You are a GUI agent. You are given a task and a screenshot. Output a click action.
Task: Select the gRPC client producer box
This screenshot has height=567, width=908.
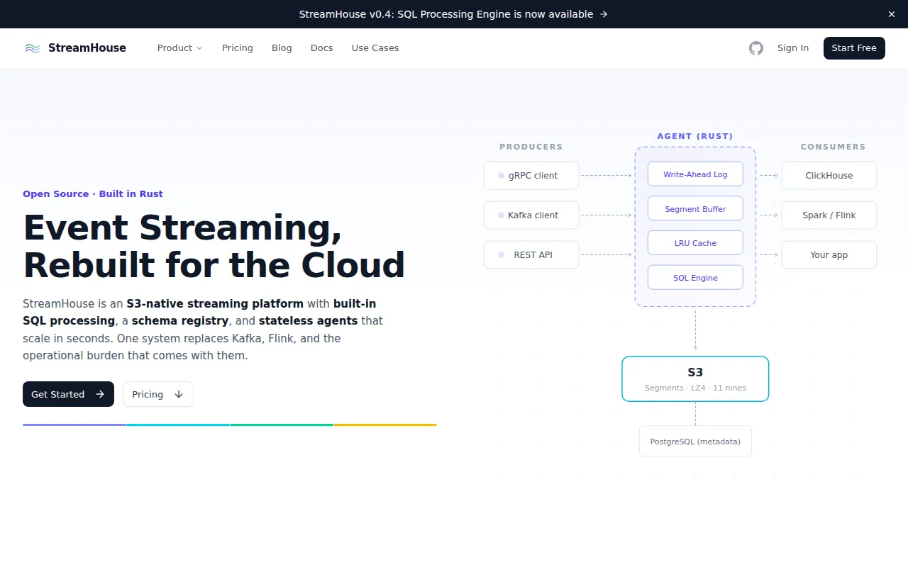(531, 176)
